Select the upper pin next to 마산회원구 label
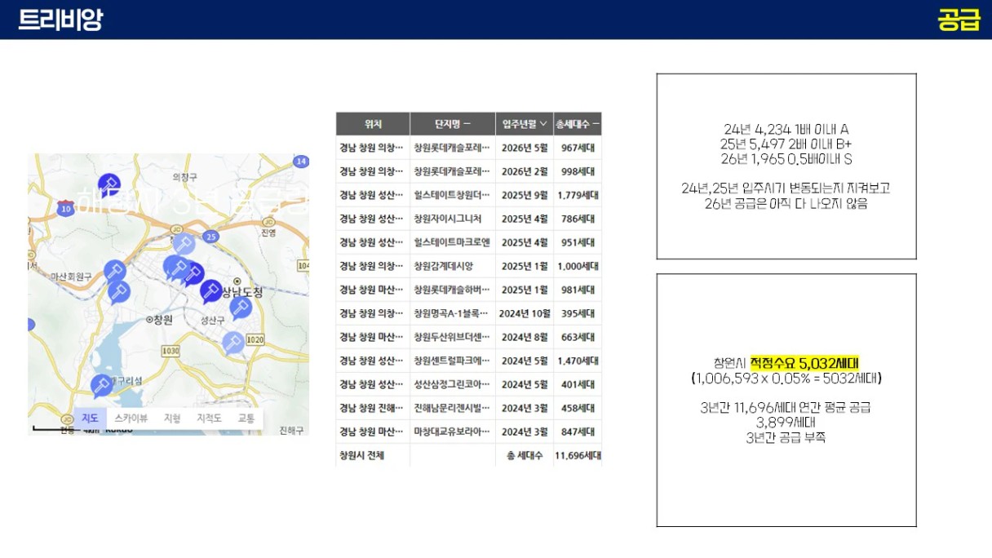The image size is (992, 558). tap(115, 269)
